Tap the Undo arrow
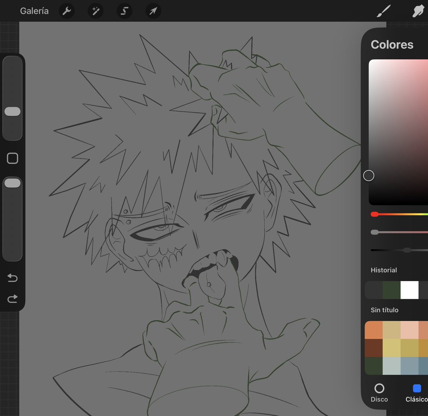 (12, 278)
